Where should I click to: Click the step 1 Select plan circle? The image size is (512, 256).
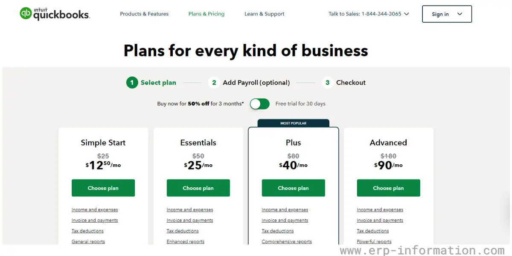(132, 82)
